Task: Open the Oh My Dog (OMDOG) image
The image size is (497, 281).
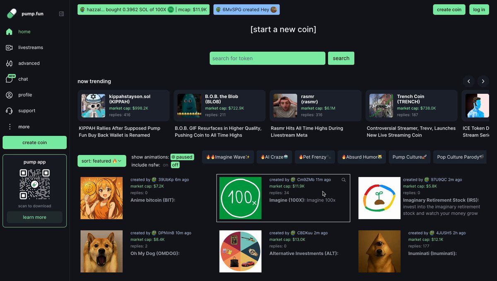Action: 101,252
